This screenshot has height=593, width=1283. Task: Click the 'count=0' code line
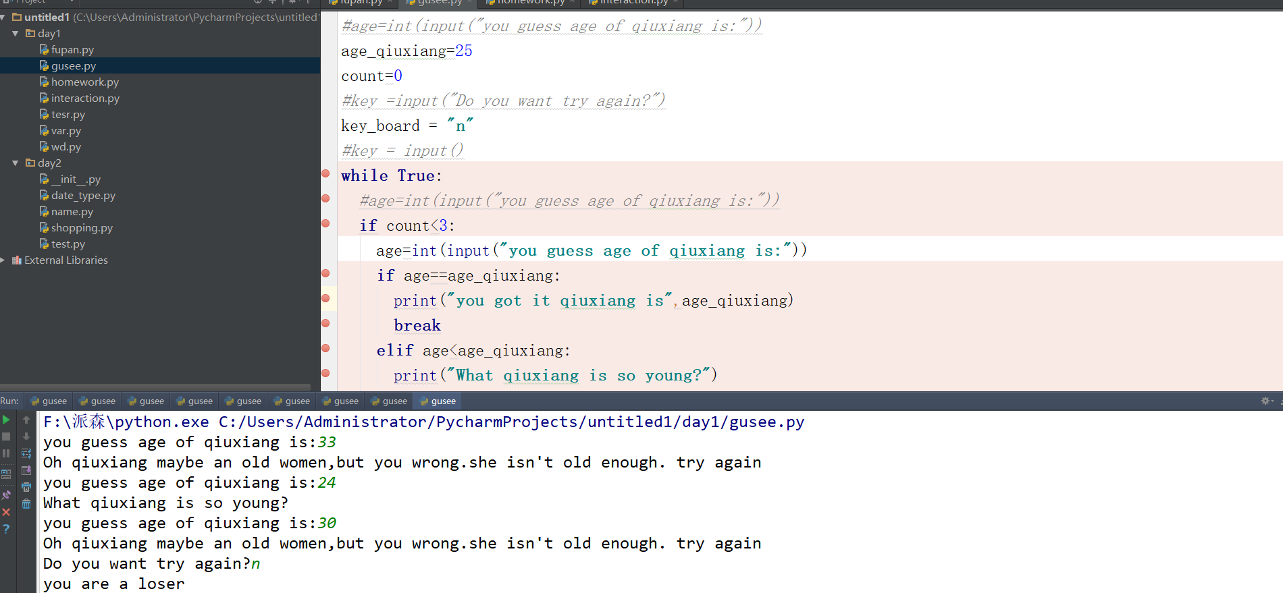(371, 76)
